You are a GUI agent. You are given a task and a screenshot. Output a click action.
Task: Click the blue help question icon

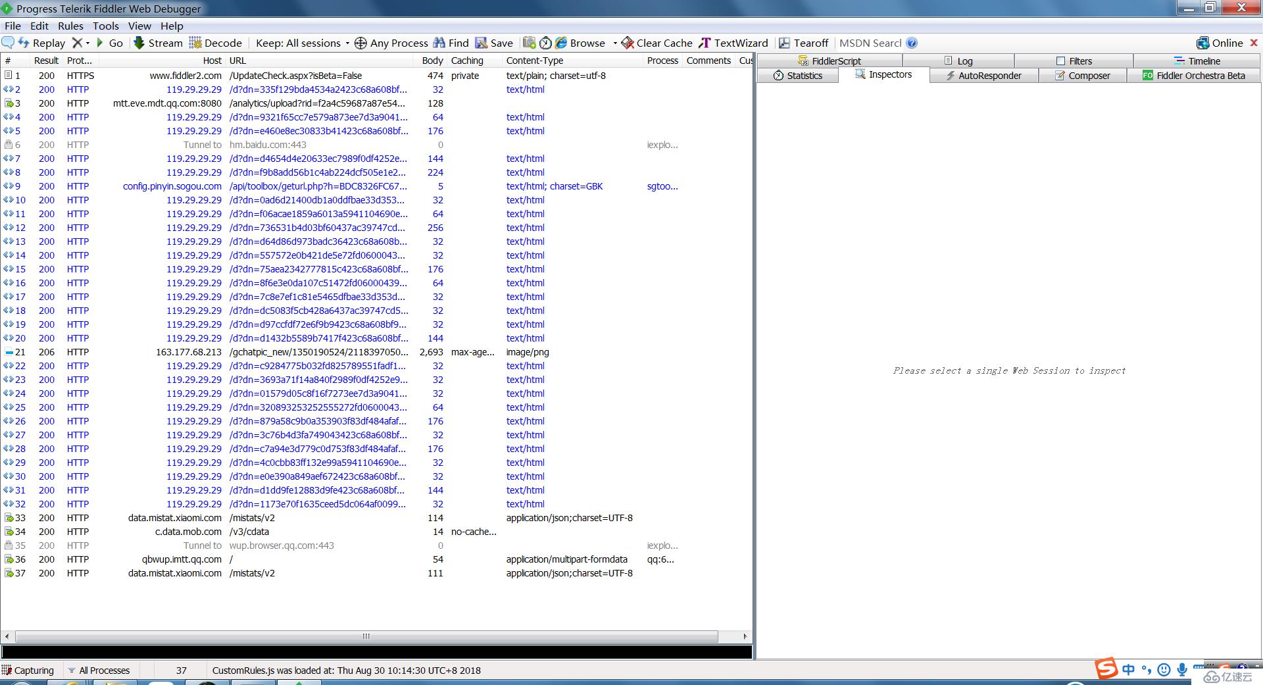[x=912, y=43]
